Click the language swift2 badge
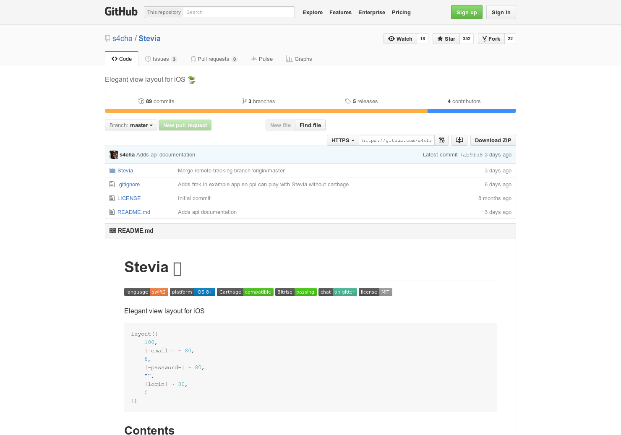The image size is (621, 435). click(x=146, y=292)
